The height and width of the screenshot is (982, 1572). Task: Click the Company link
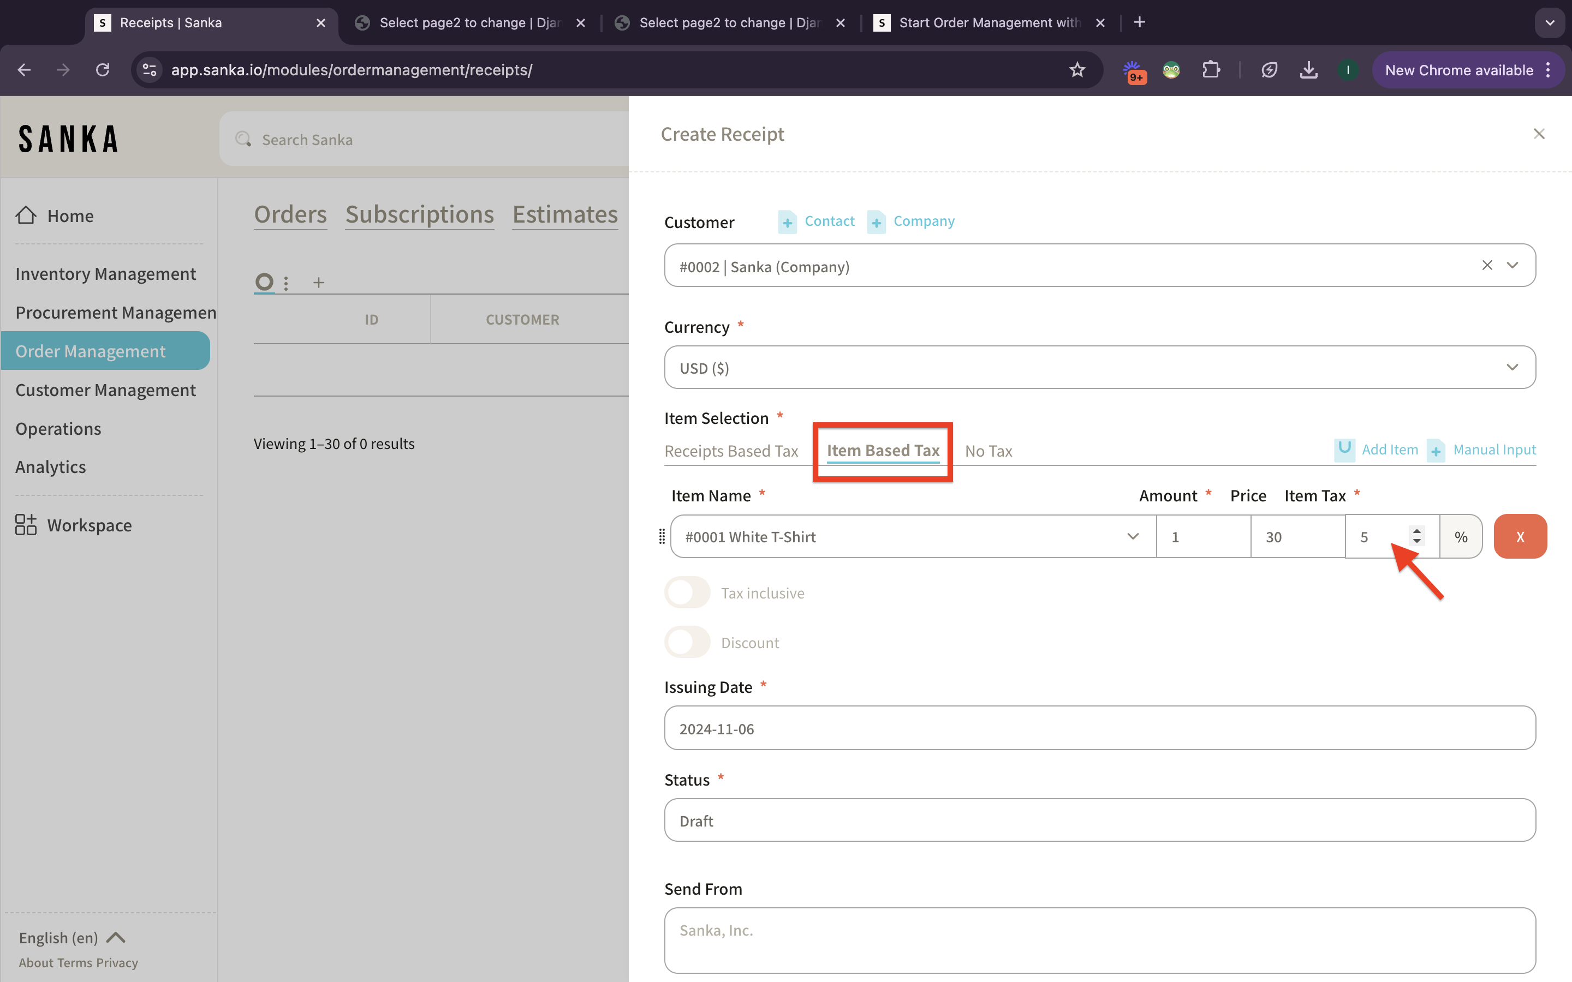click(x=924, y=221)
